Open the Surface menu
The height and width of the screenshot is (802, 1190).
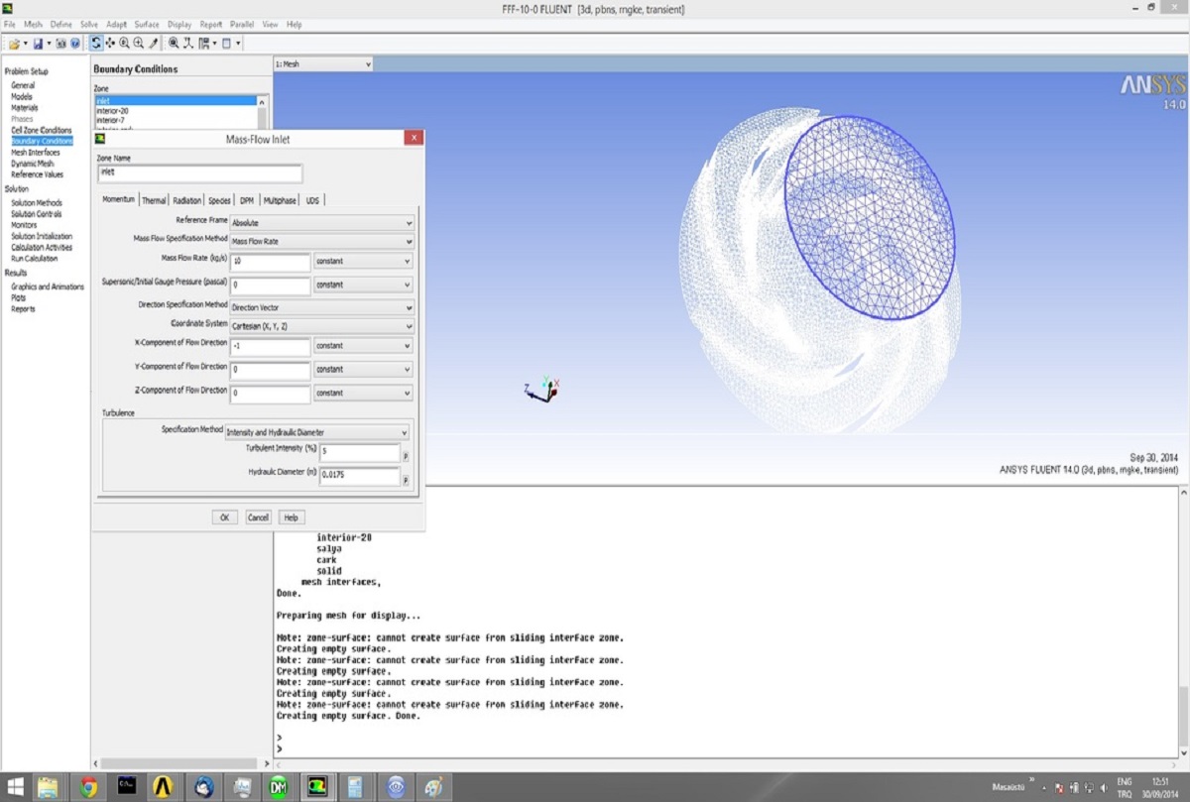147,24
